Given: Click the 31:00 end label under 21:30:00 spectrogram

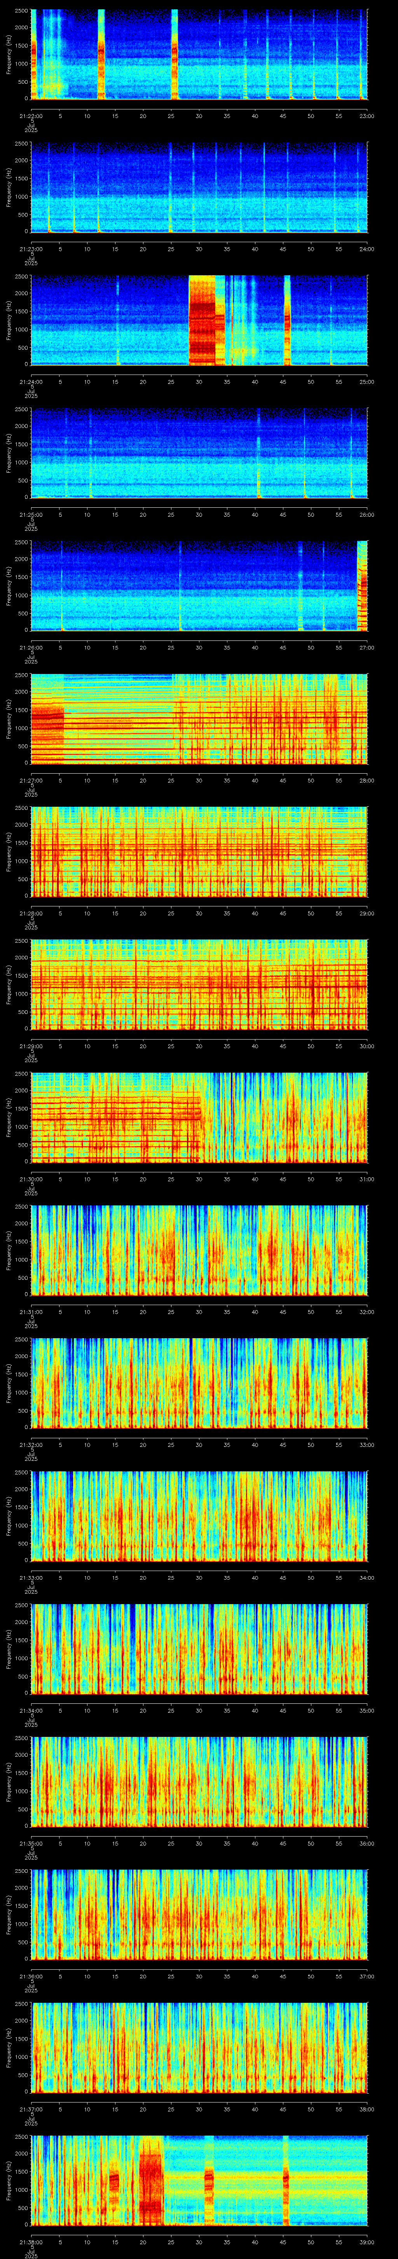Looking at the screenshot, I should tap(367, 1179).
